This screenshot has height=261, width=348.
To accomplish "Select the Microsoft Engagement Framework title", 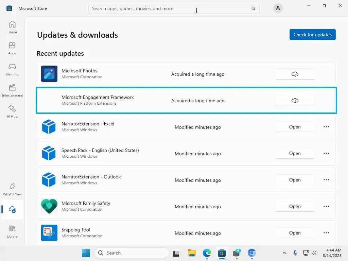I will [x=98, y=98].
